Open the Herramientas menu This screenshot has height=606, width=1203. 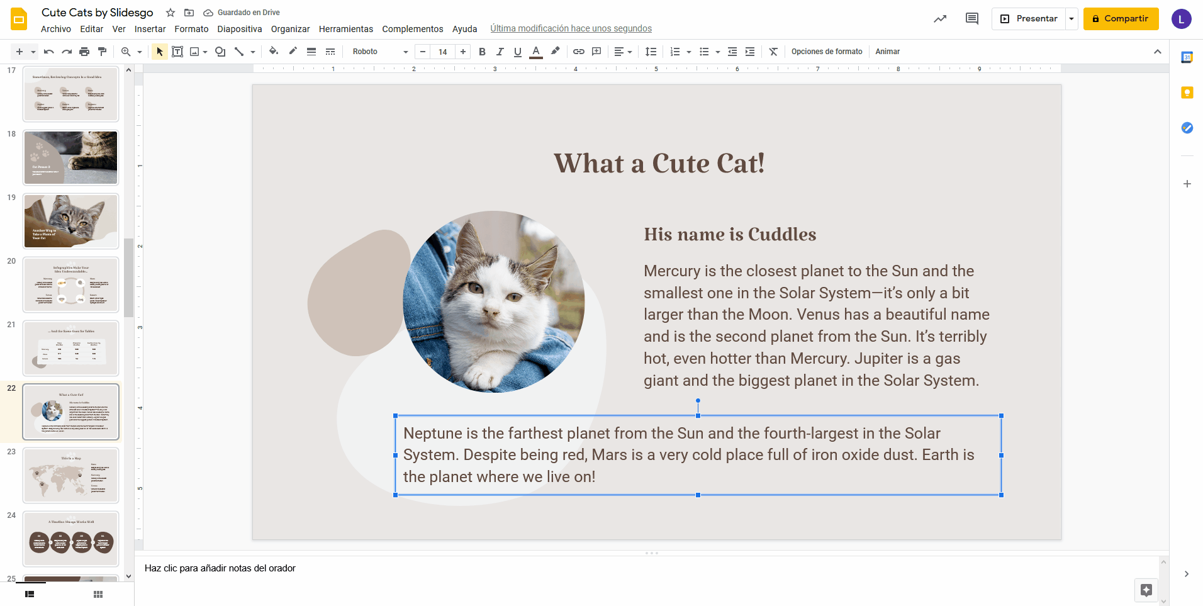346,29
